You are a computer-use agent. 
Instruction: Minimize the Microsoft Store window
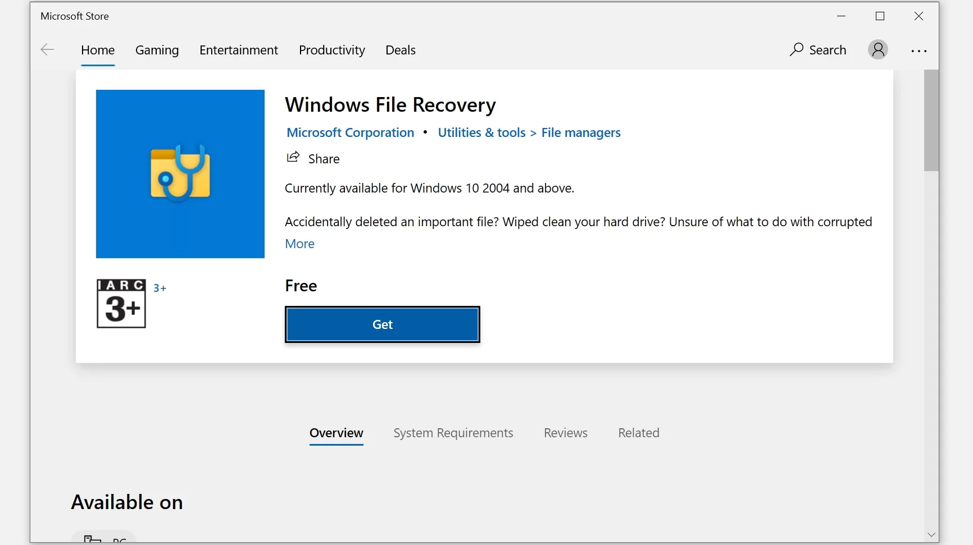click(841, 16)
